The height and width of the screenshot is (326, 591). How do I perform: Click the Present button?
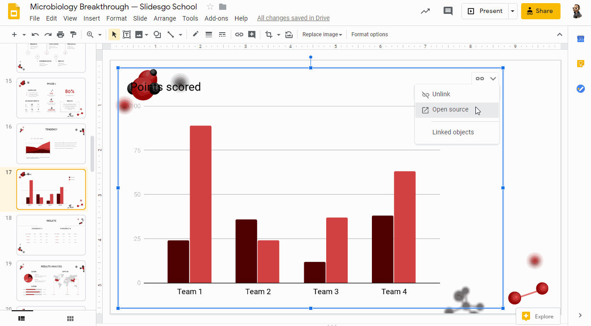[485, 11]
